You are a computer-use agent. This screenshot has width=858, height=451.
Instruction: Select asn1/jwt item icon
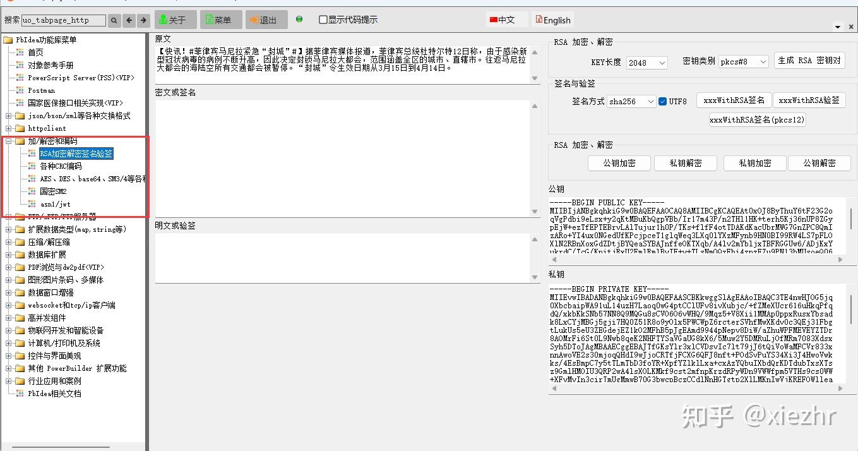tap(32, 204)
